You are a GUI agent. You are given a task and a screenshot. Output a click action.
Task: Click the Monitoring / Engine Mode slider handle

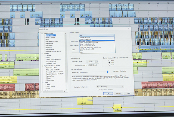(x=107, y=72)
